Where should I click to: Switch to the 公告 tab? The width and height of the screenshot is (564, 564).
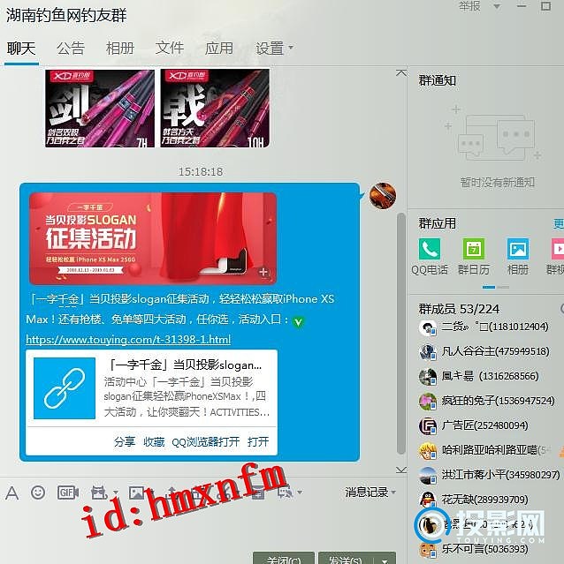click(71, 49)
